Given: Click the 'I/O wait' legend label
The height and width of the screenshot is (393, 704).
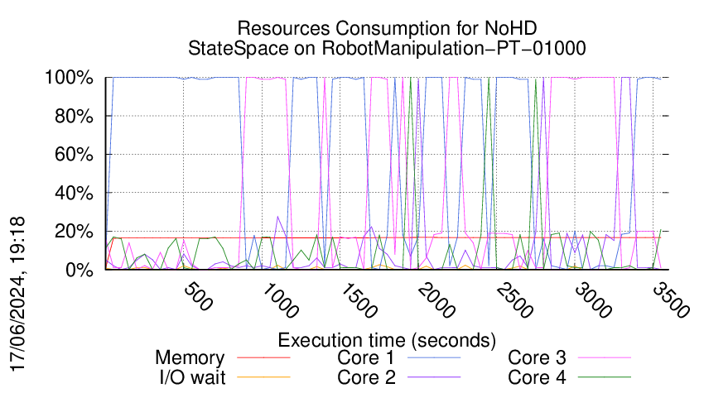Looking at the screenshot, I should [x=192, y=377].
